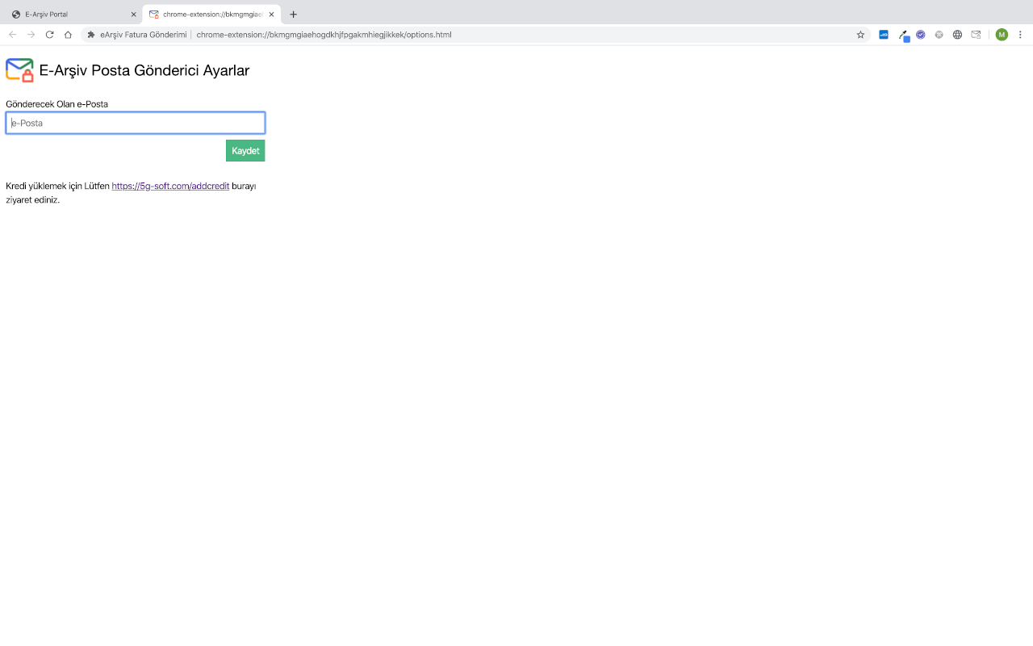Screen dimensions: 1033x646
Task: Close the chrome-extension options tab
Action: [x=271, y=14]
